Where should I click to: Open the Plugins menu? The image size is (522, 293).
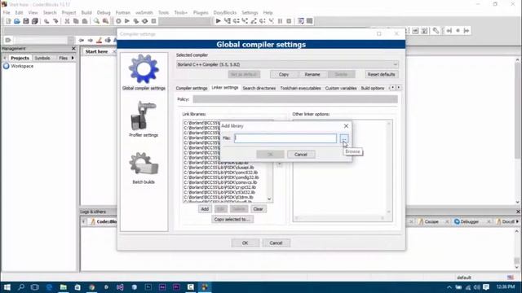pos(201,13)
